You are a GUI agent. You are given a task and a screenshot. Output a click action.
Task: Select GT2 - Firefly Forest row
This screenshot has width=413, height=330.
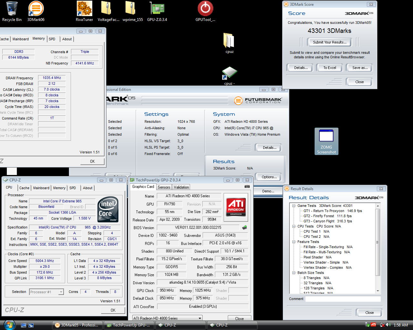327,216
